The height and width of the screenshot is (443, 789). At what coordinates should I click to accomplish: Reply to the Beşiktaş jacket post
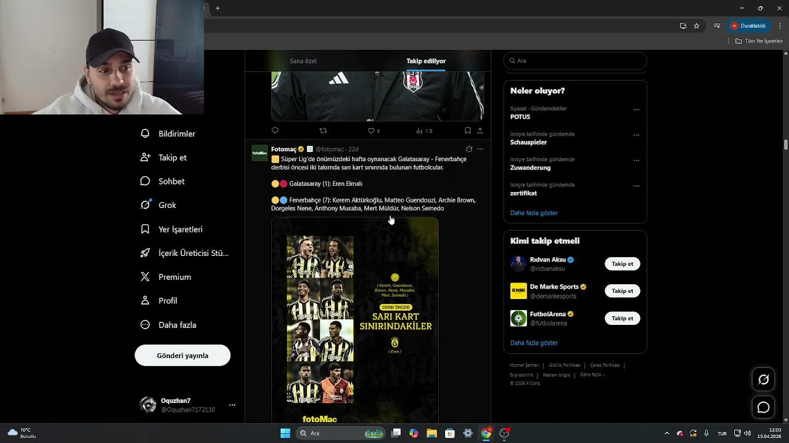(275, 130)
